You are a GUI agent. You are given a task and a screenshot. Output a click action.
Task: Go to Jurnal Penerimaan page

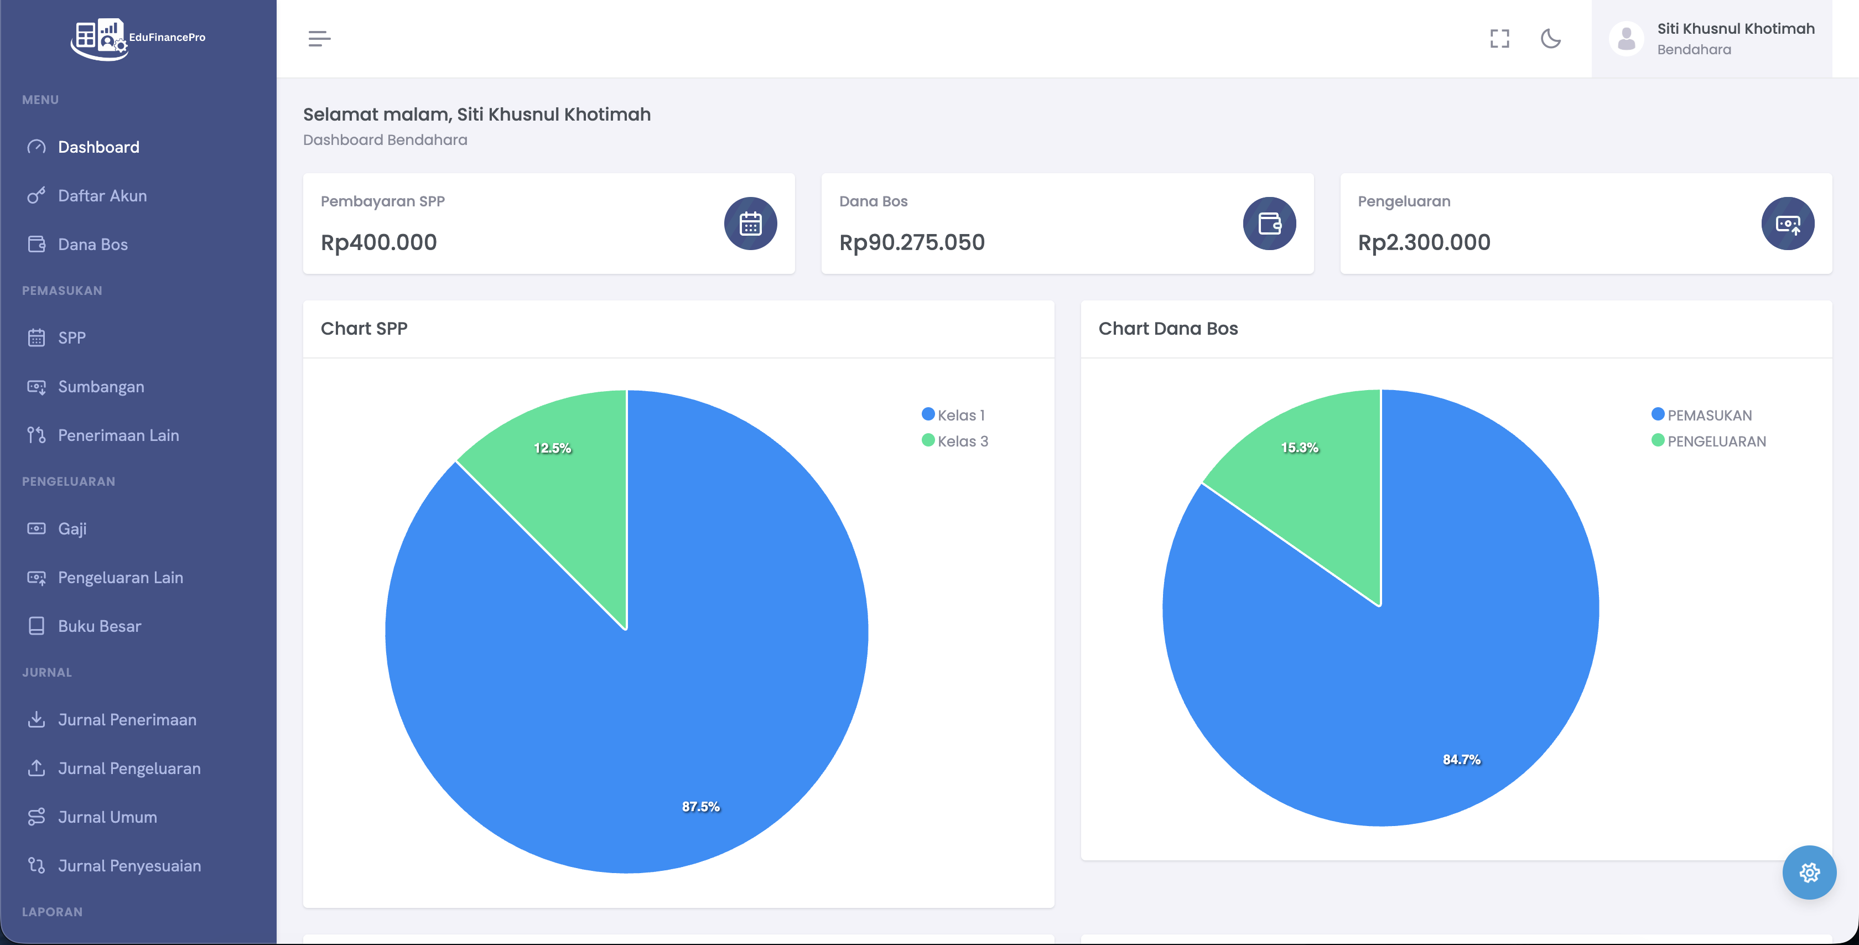(x=127, y=720)
